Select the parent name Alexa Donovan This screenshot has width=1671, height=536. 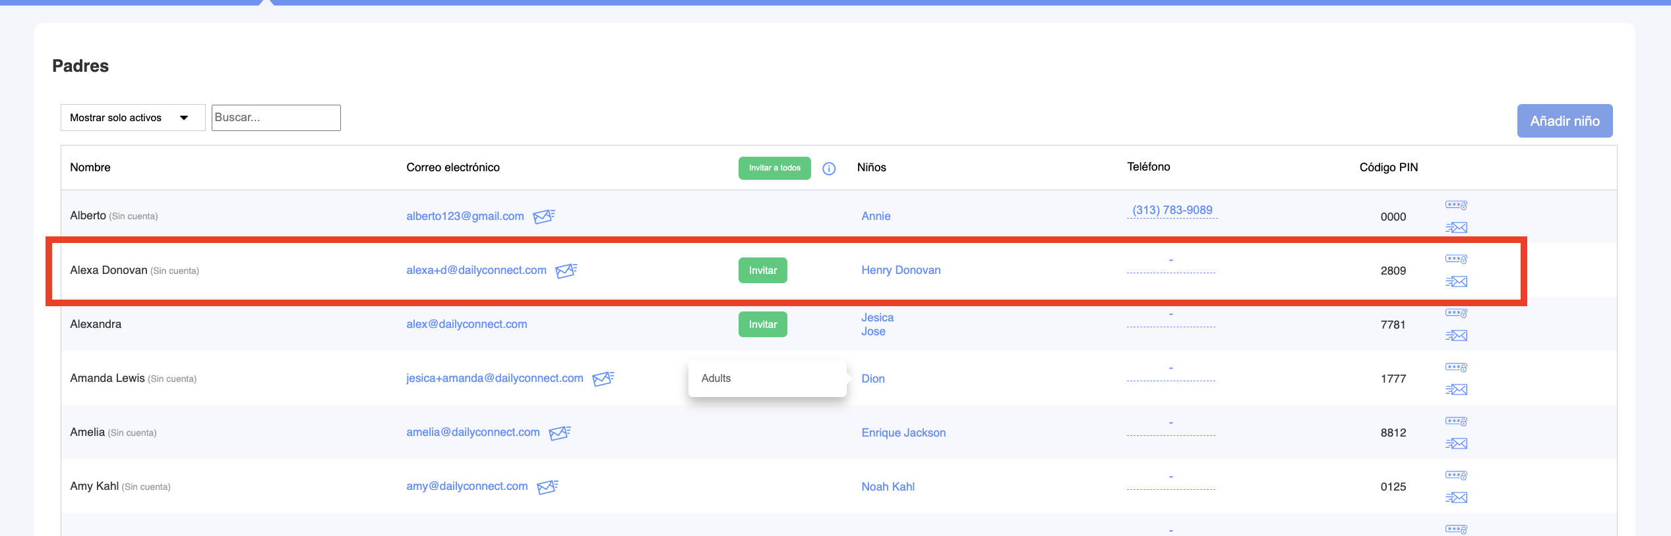[109, 270]
